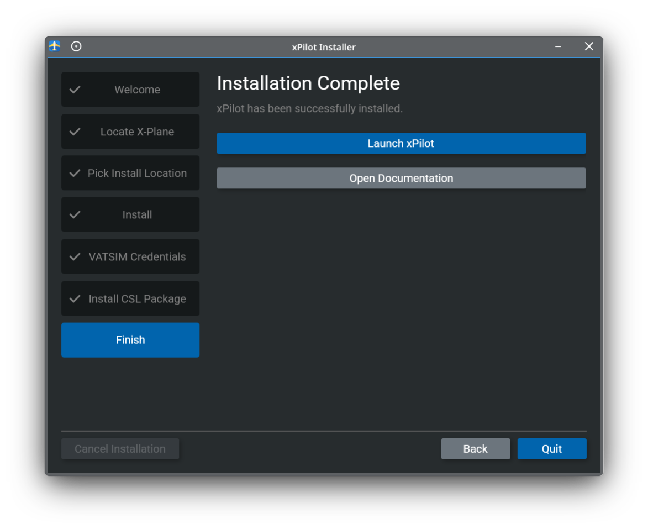Select the highlighted Finish step
The width and height of the screenshot is (648, 529).
coord(130,339)
